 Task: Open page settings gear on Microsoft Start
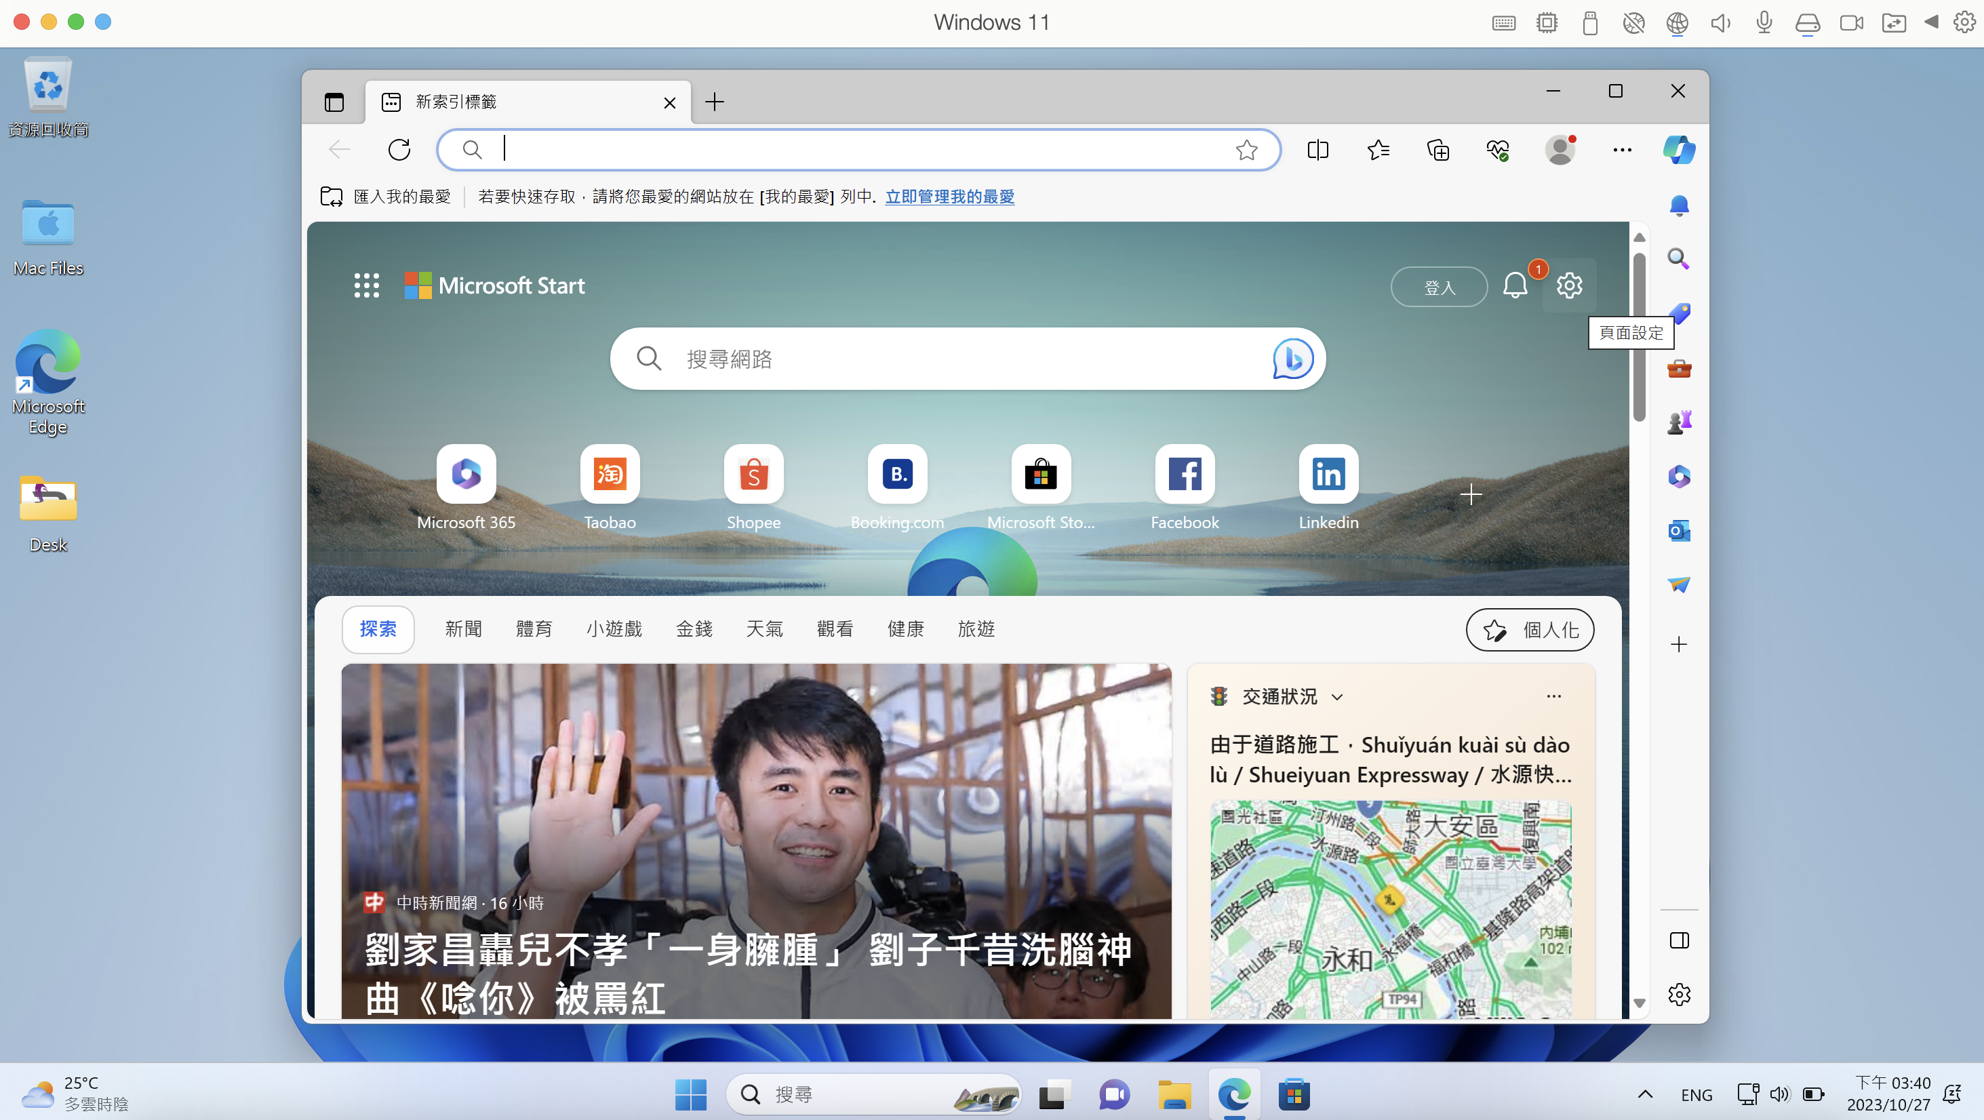1570,286
